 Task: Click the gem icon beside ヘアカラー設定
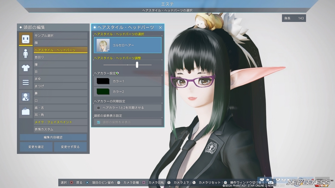tap(118, 73)
